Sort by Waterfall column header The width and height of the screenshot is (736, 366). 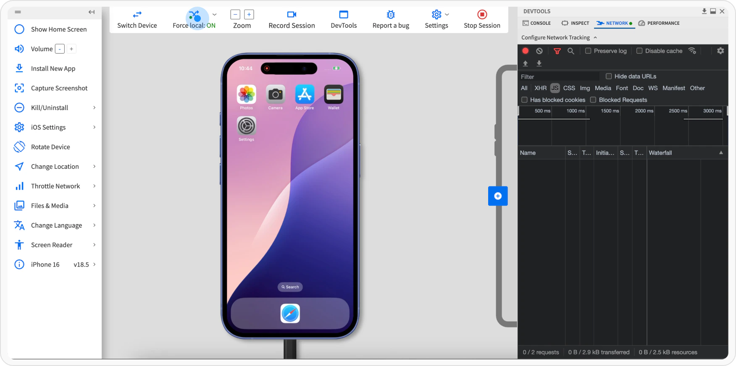(687, 153)
